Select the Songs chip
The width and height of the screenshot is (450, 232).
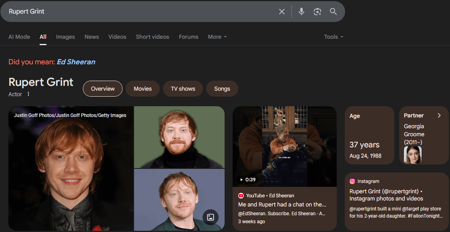[222, 89]
